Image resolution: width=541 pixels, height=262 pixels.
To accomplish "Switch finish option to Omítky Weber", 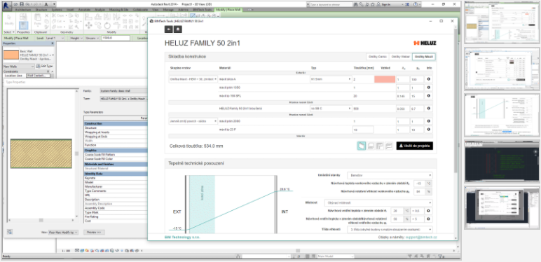I will tap(400, 57).
